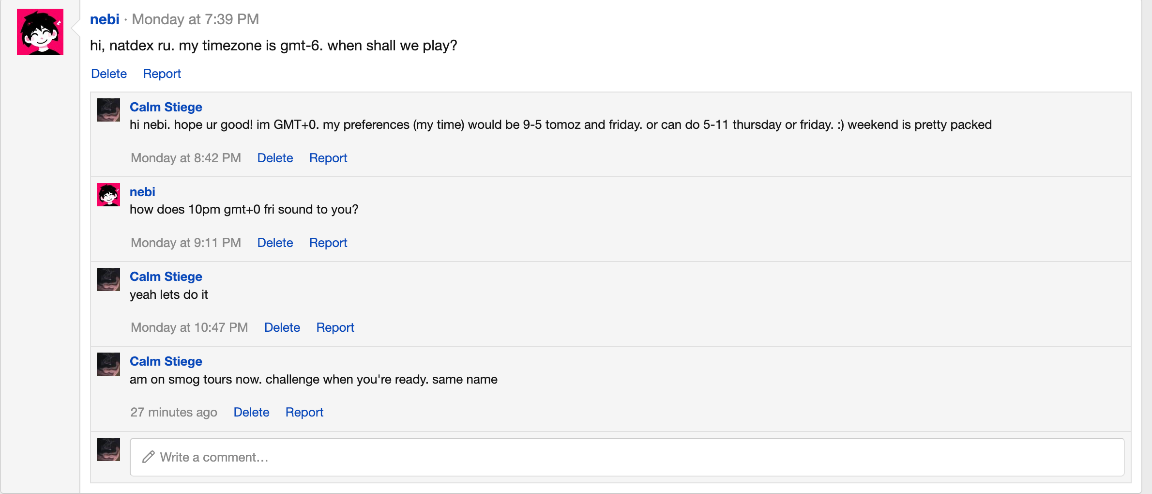Focus the Write a comment field
The image size is (1152, 494).
pyautogui.click(x=627, y=457)
